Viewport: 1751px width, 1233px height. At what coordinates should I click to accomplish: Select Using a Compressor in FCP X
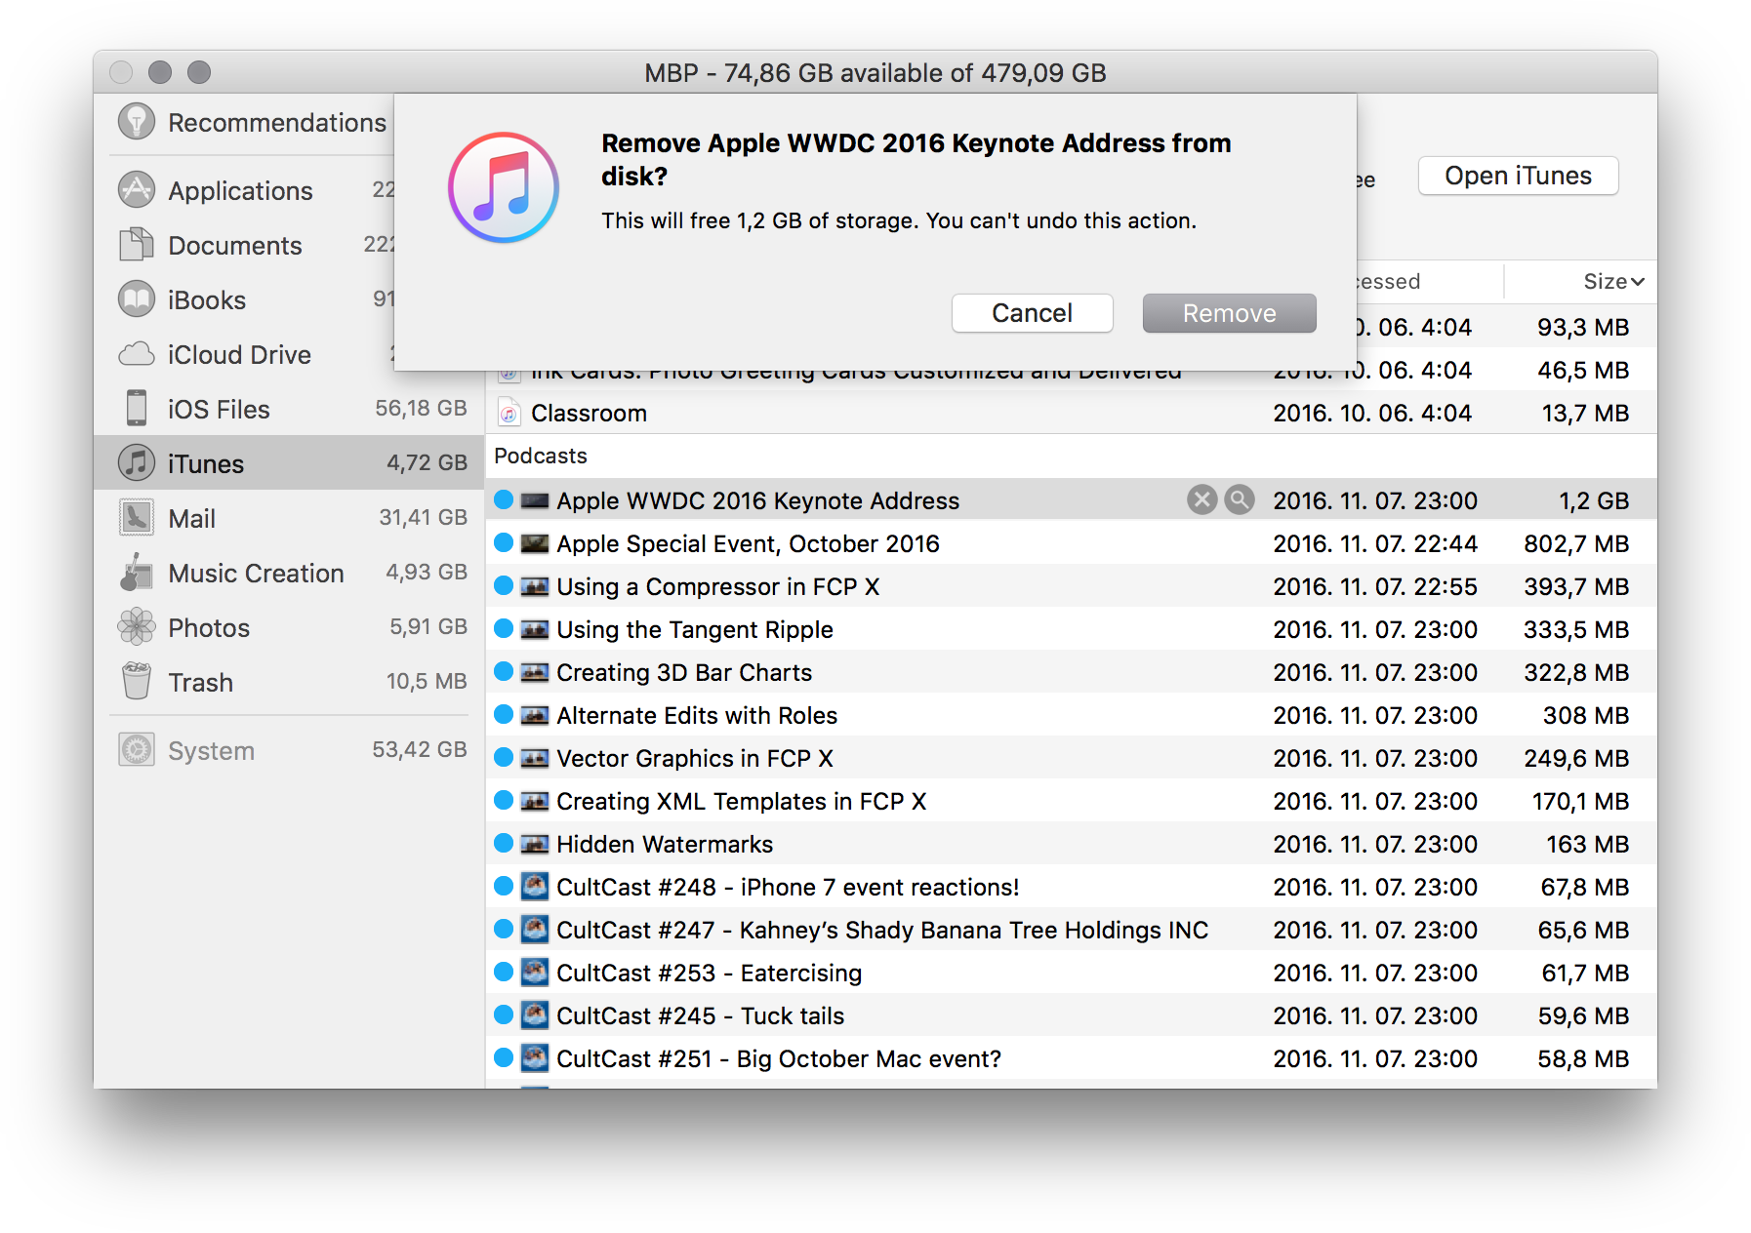[x=1071, y=586]
